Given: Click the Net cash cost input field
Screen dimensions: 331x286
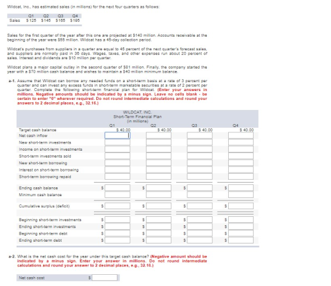Looking at the screenshot, I should tap(105, 278).
